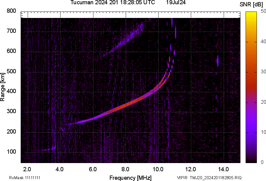Click the 'Range [km]' axis label

tap(2, 87)
